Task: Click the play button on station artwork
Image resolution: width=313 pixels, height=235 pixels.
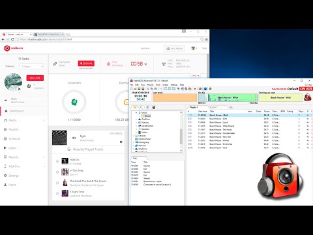Action: point(20,89)
